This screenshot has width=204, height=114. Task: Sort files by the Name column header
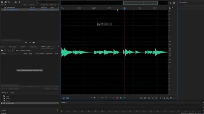coord(4,5)
